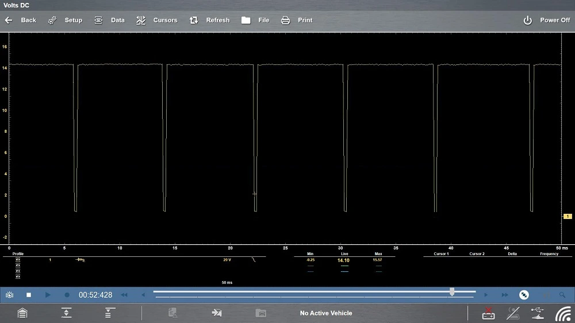
Task: Click the USB connection icon
Action: 537,313
